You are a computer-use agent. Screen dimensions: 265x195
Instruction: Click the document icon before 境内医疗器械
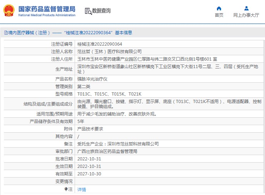click(x=6, y=32)
